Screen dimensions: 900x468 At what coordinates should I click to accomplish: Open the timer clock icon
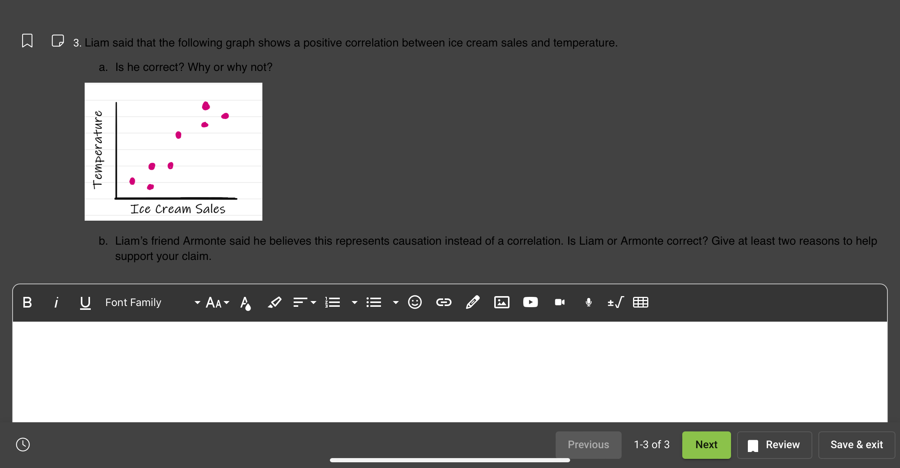[23, 444]
